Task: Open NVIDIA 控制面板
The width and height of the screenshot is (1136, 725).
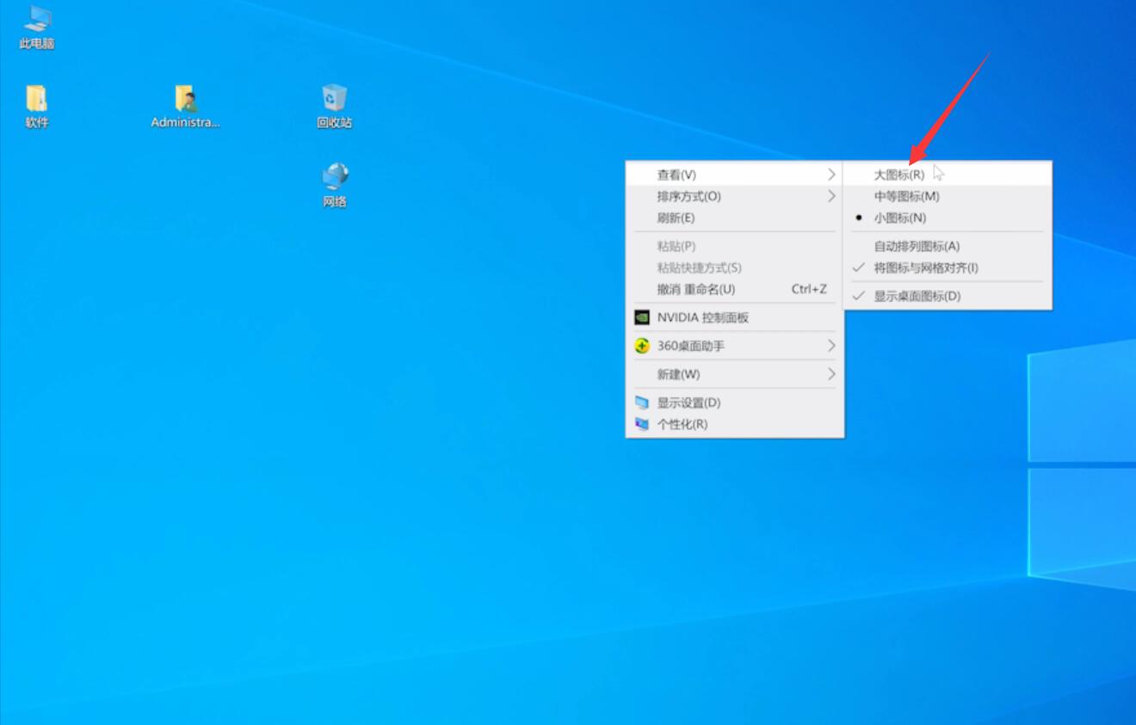Action: tap(734, 317)
